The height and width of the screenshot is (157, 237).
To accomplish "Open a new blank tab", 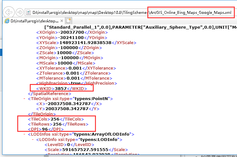I will [x=68, y=21].
